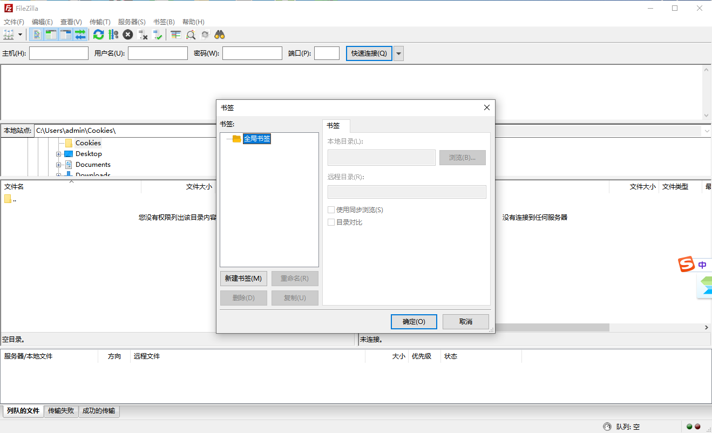Expand the Documents tree node

tap(59, 164)
